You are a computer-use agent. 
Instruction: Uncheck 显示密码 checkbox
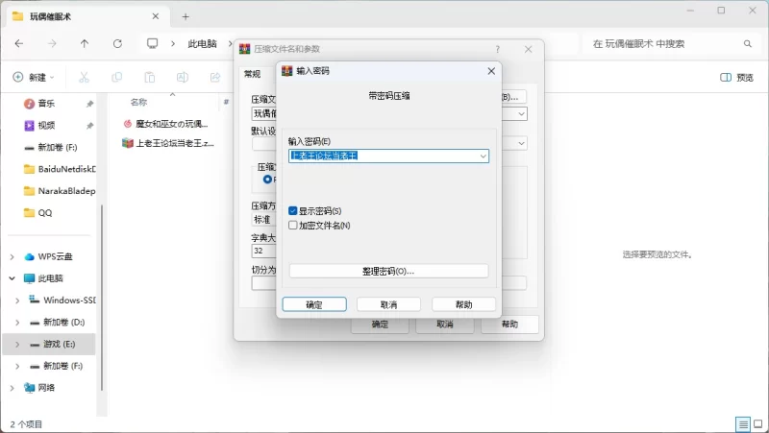click(x=293, y=210)
